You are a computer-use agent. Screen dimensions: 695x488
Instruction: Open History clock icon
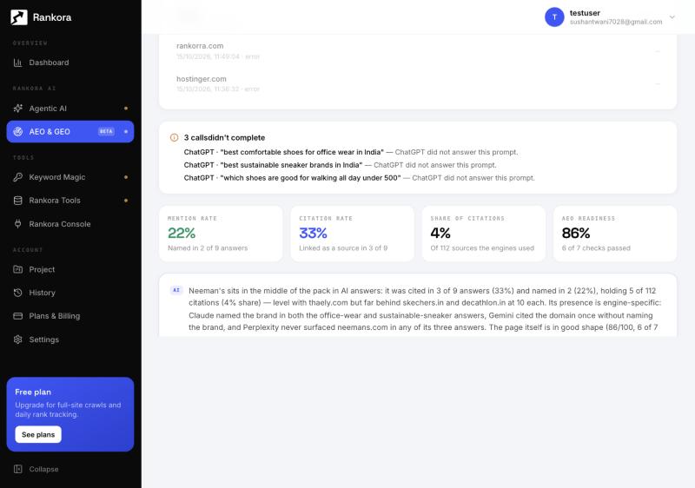pos(17,293)
